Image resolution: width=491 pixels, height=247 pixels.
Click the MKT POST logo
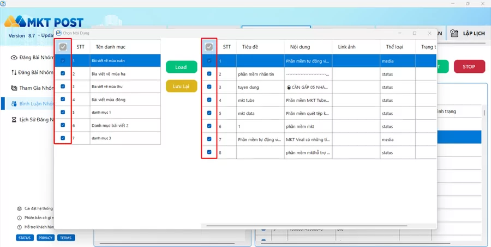pyautogui.click(x=44, y=22)
